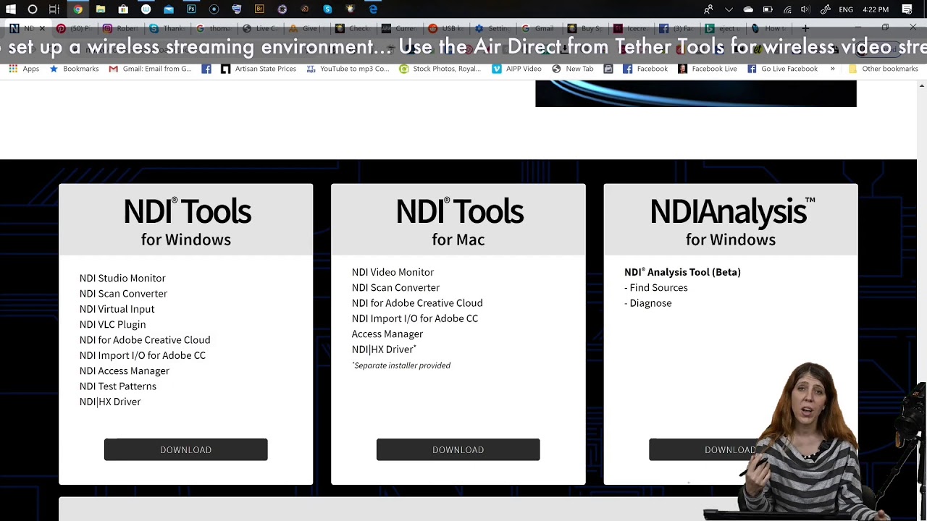Viewport: 927px width, 521px height.
Task: Click the 'NDI Studio Monitor' list item
Action: point(122,278)
